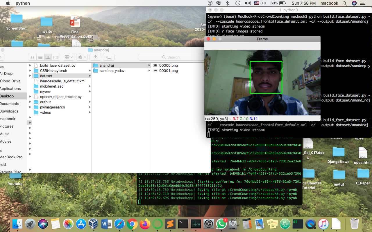Launch Safari from the Dock

click(x=119, y=224)
